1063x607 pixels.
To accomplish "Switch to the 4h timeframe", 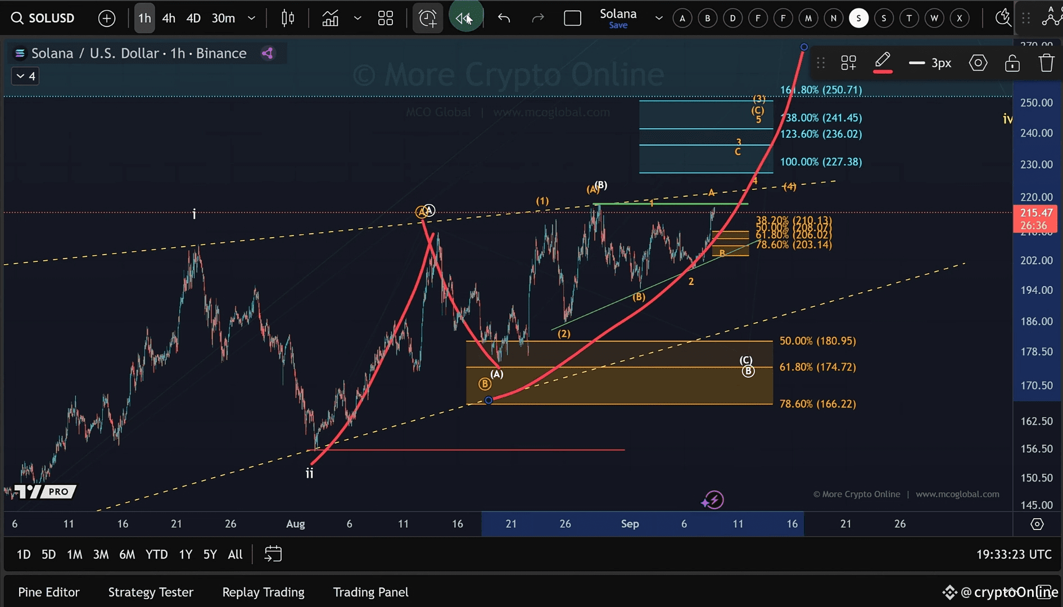I will (x=169, y=18).
